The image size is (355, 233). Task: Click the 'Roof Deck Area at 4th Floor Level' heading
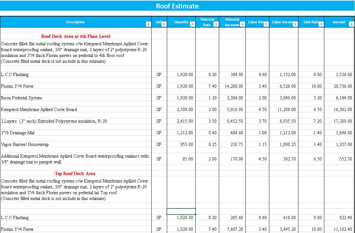pyautogui.click(x=76, y=36)
